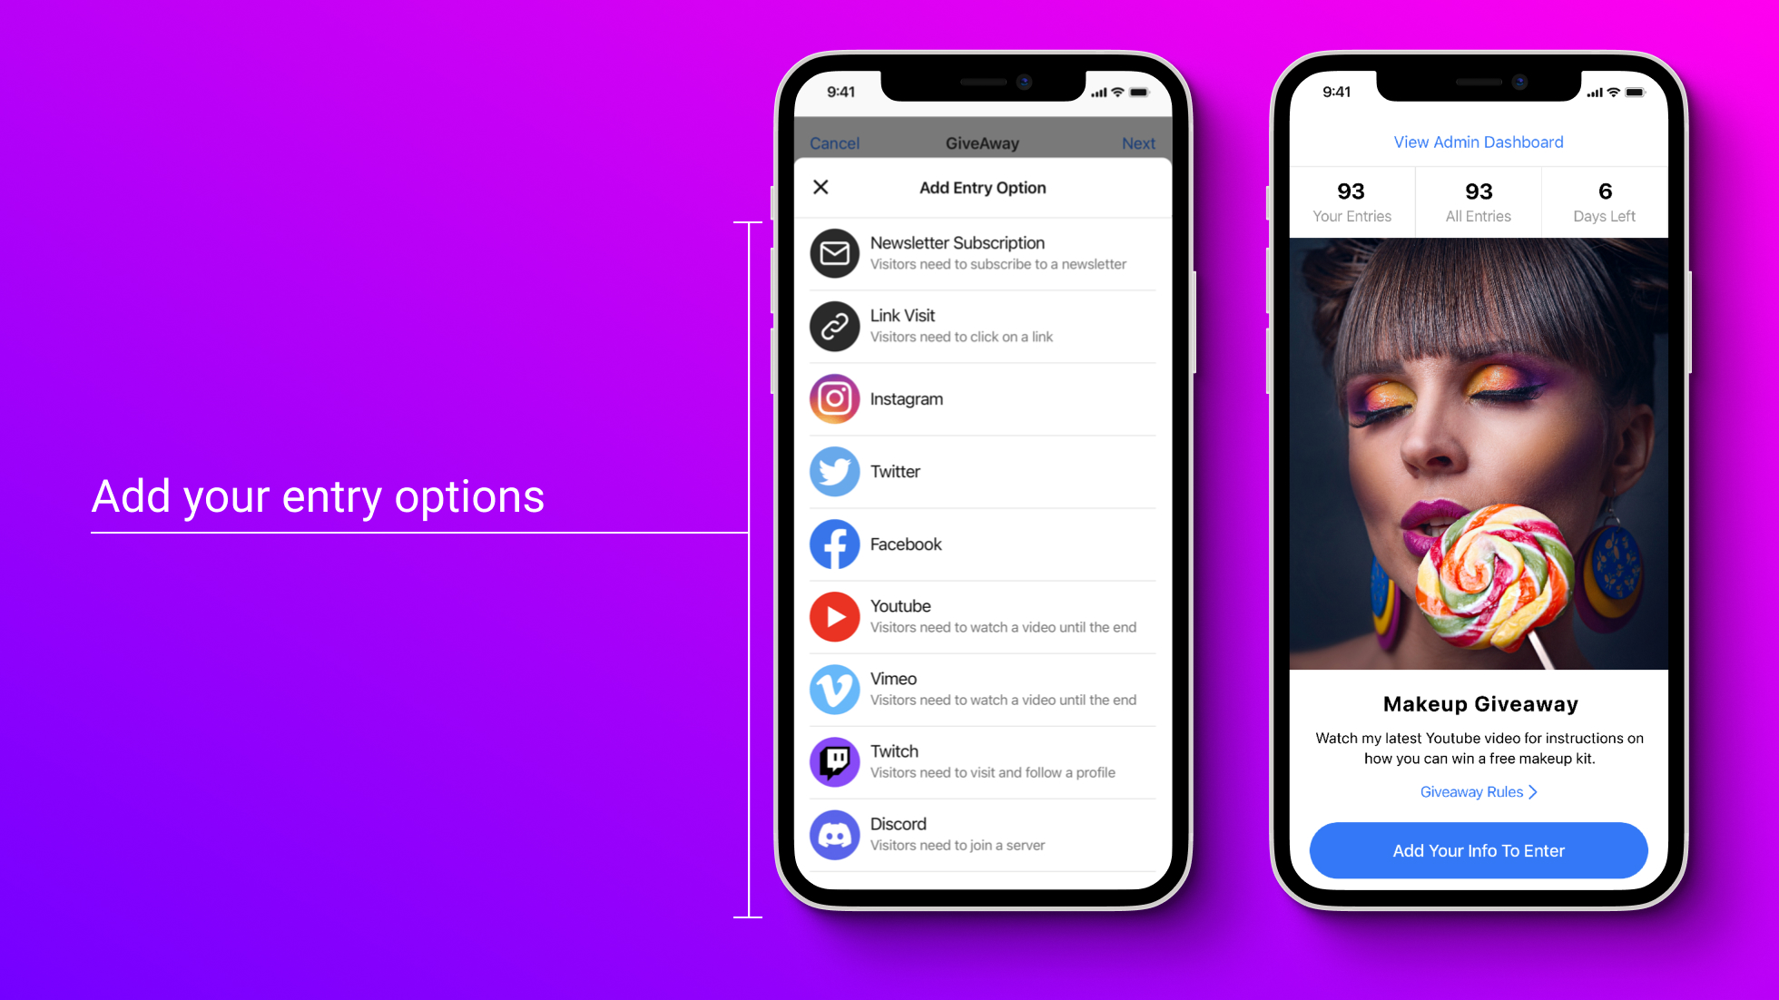The height and width of the screenshot is (1000, 1779).
Task: Select the Vimeo entry option icon
Action: (x=834, y=689)
